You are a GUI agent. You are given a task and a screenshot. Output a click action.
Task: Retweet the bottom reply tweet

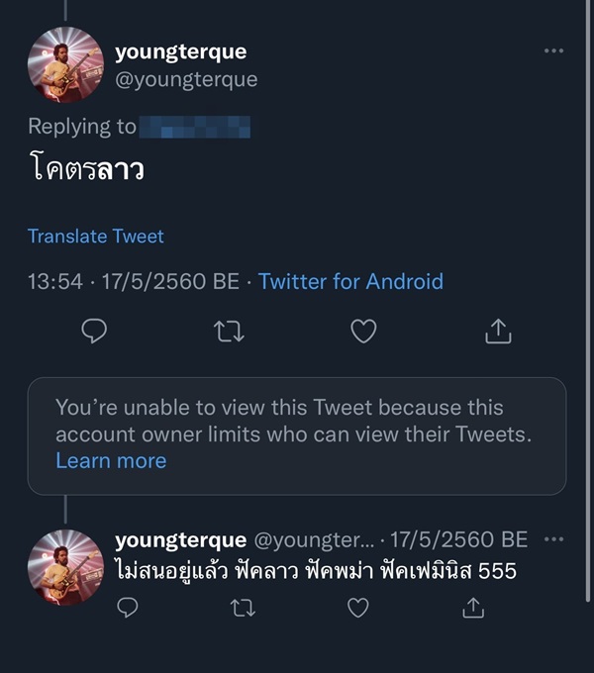(241, 608)
